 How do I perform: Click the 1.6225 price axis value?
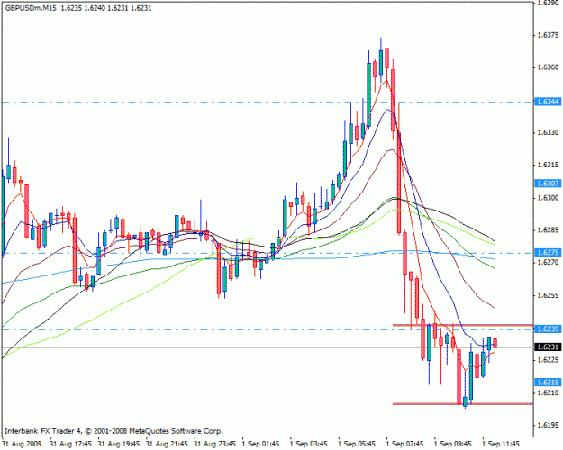(548, 360)
